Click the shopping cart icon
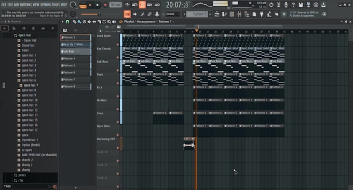The width and height of the screenshot is (353, 190). click(x=284, y=14)
